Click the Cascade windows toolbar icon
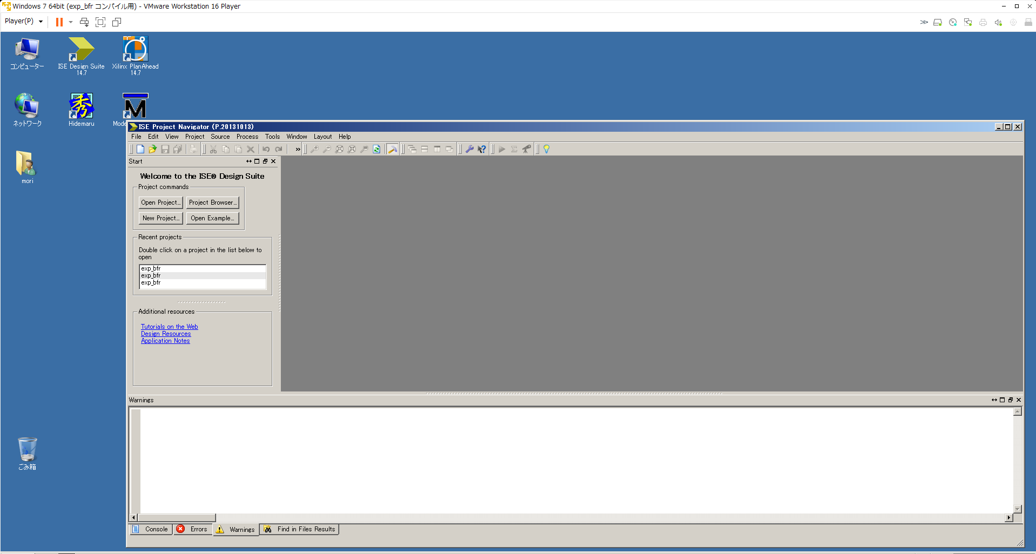This screenshot has width=1036, height=554. [x=412, y=149]
